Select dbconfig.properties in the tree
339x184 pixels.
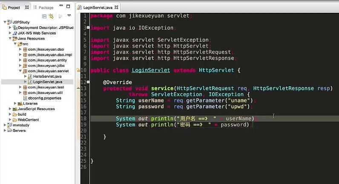pos(45,98)
